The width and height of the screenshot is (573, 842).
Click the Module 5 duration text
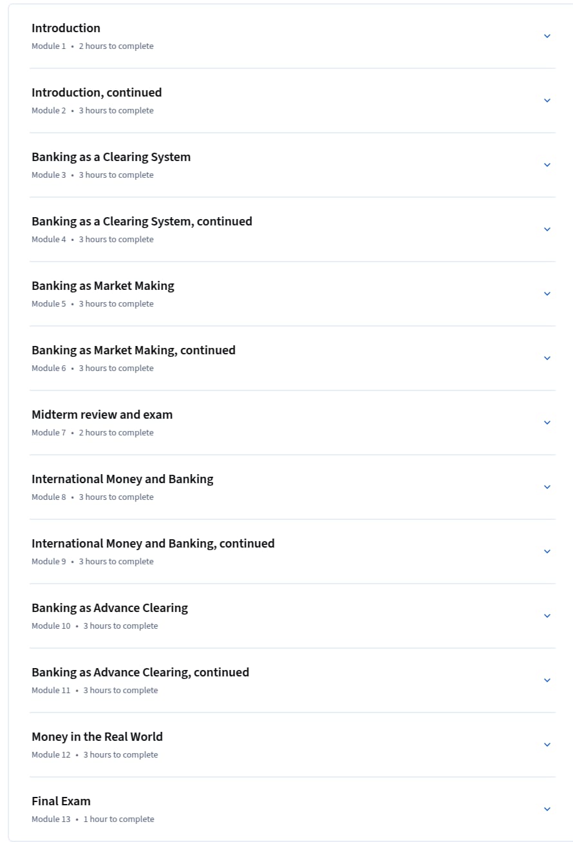coord(117,304)
